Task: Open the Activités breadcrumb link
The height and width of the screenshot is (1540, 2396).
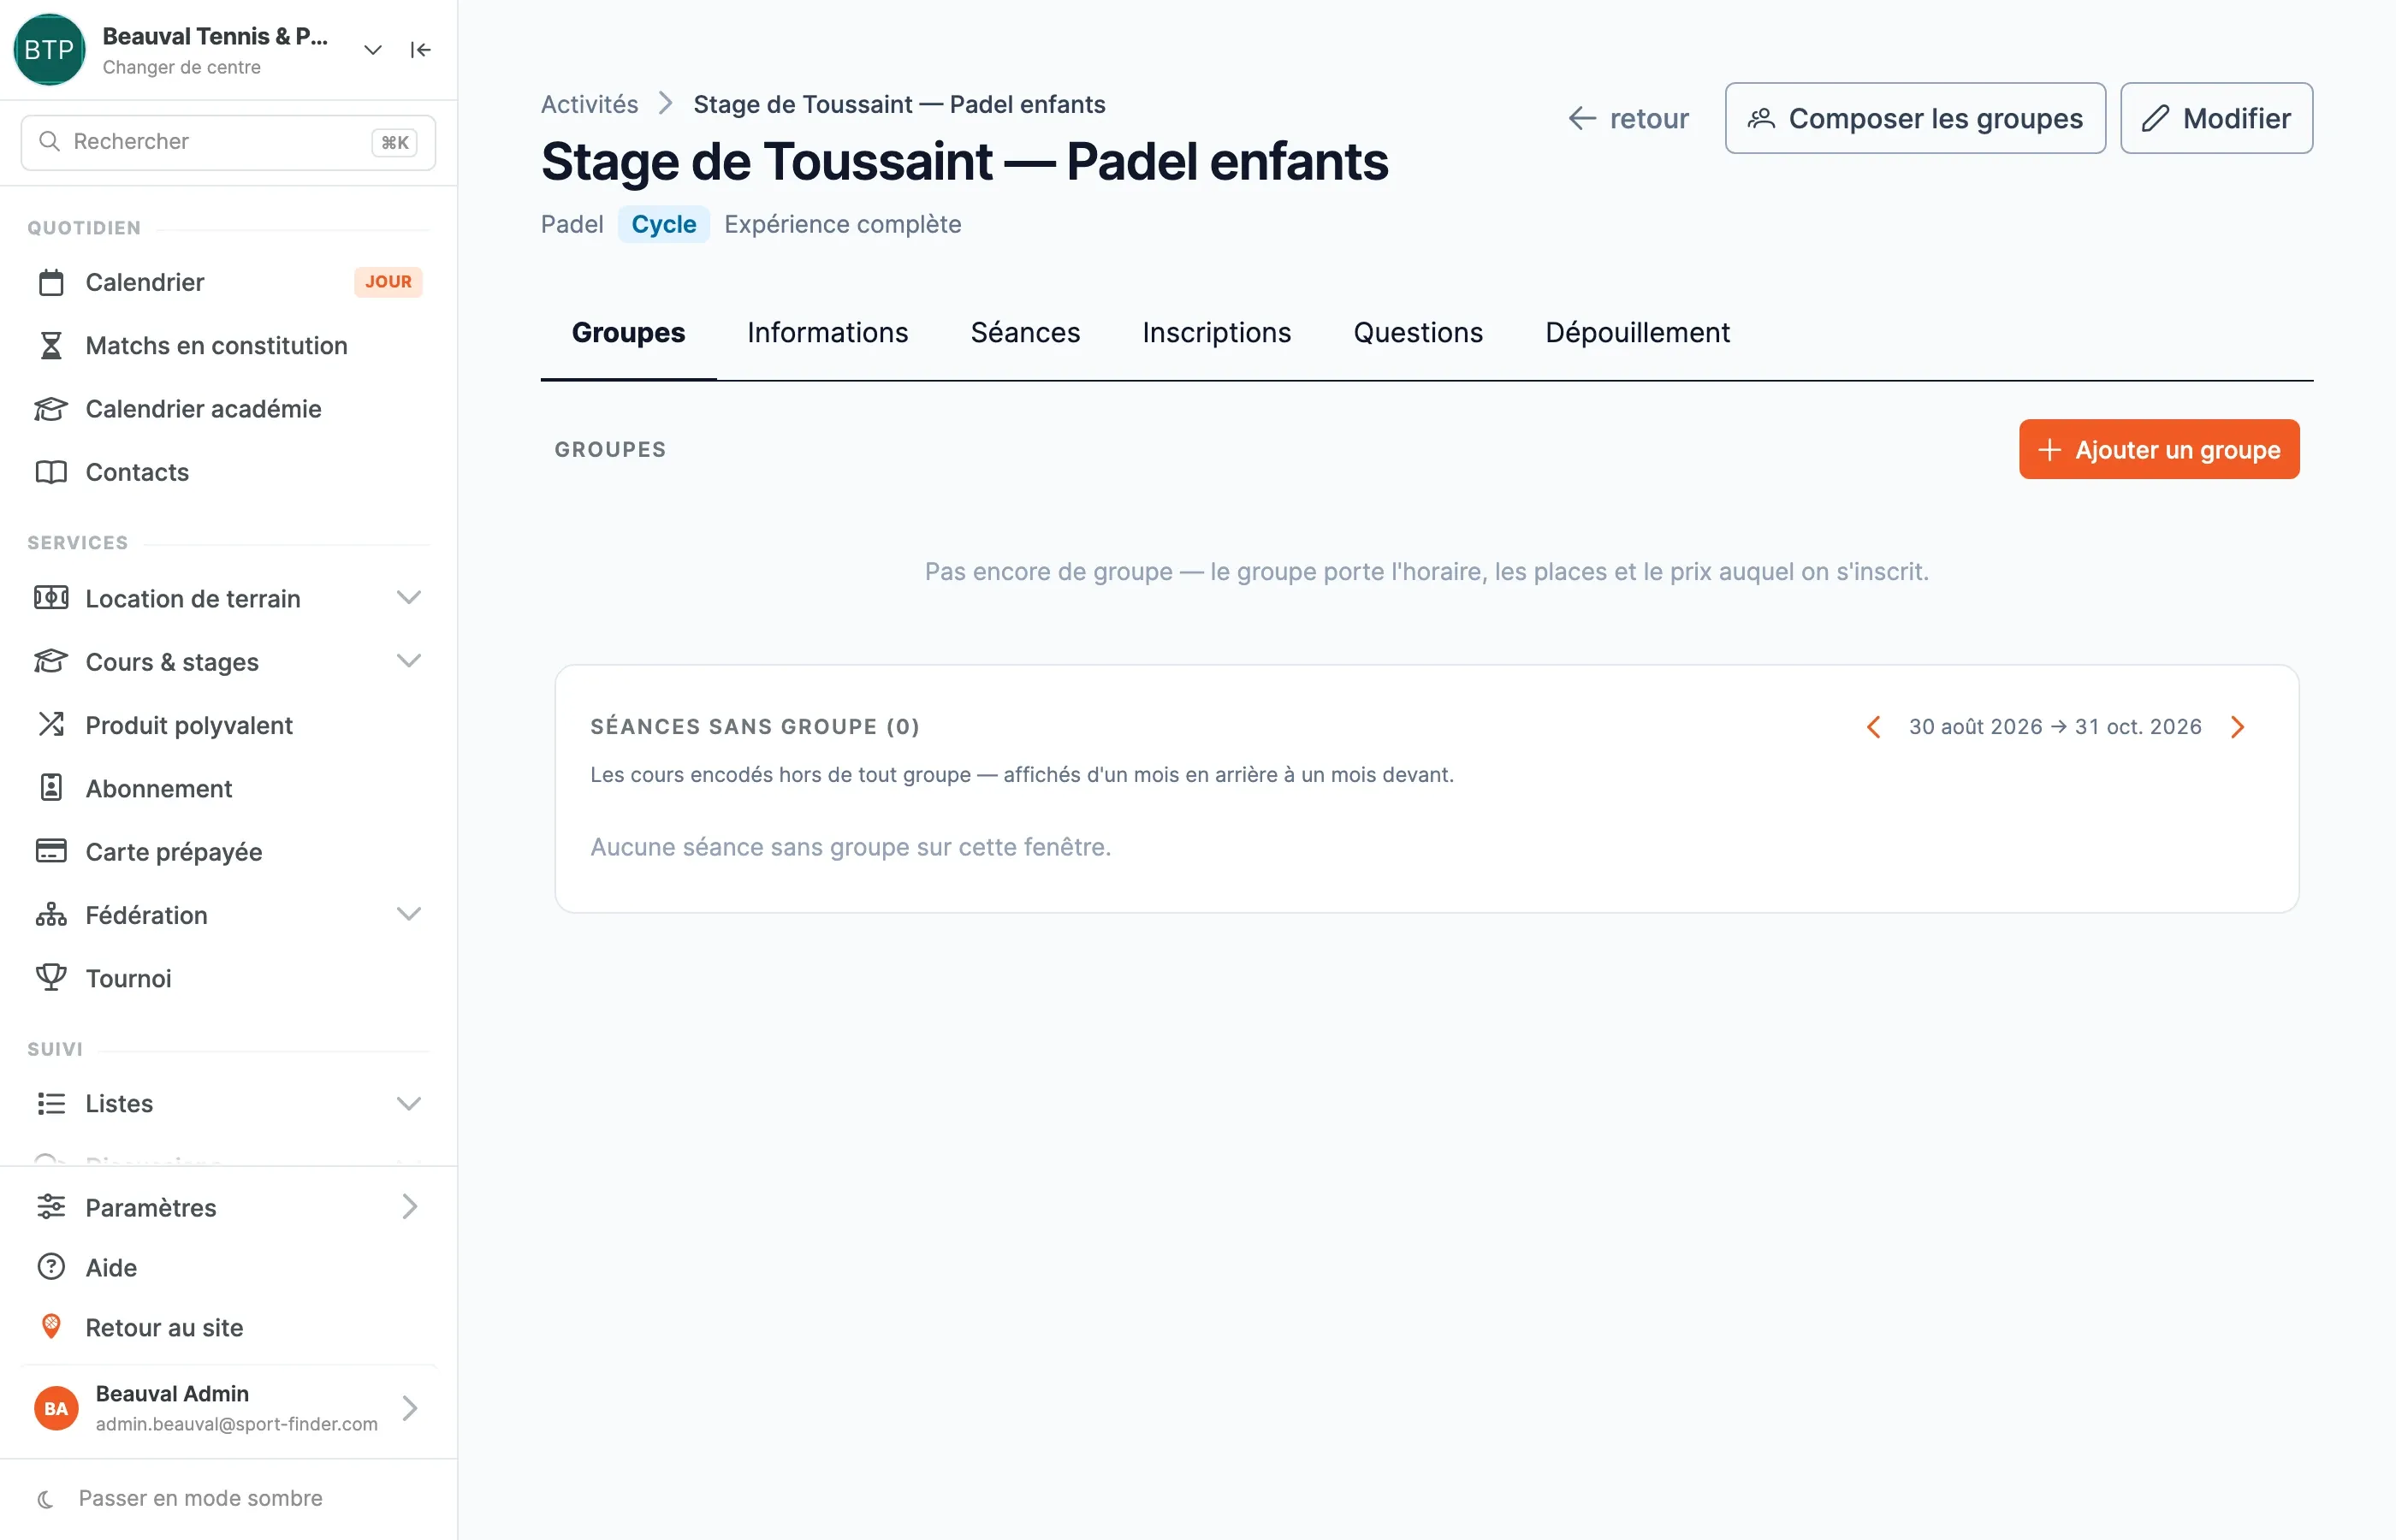Action: (589, 104)
